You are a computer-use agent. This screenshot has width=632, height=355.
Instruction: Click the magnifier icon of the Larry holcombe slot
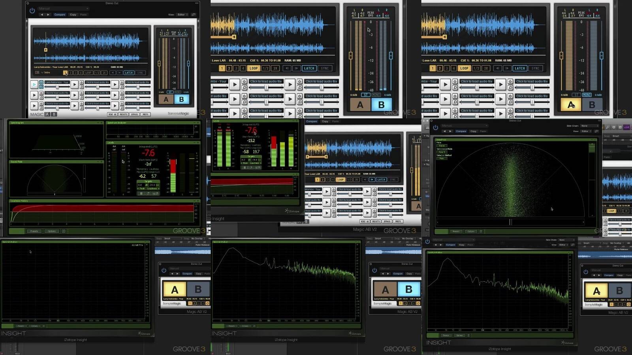(x=41, y=86)
